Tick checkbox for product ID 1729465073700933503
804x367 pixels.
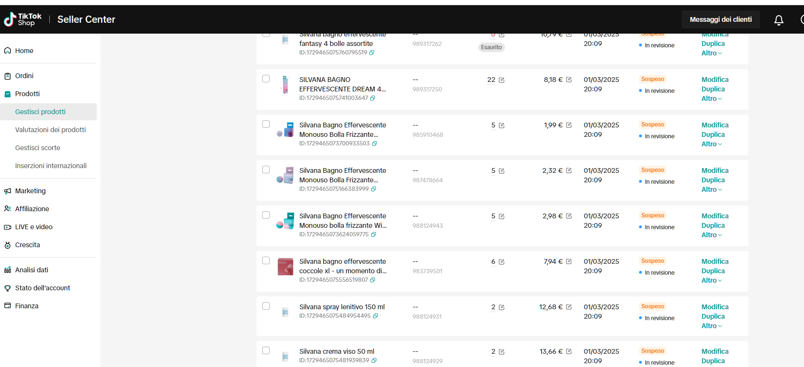tap(266, 124)
